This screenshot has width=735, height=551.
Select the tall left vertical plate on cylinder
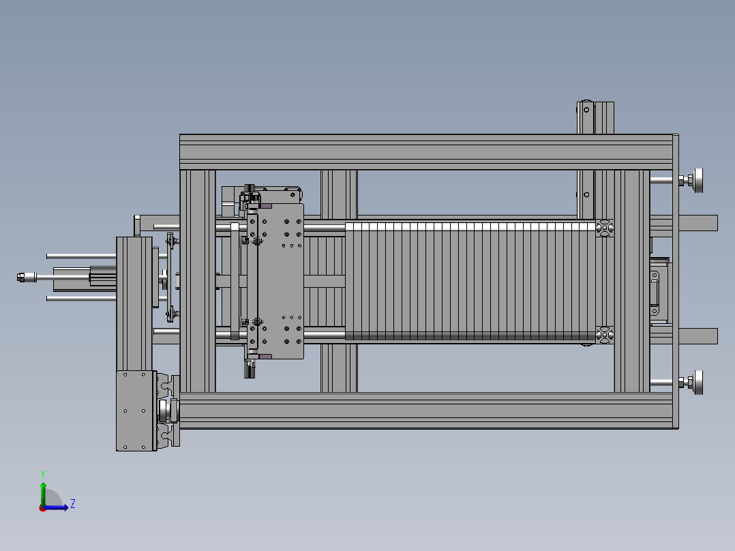tap(134, 304)
